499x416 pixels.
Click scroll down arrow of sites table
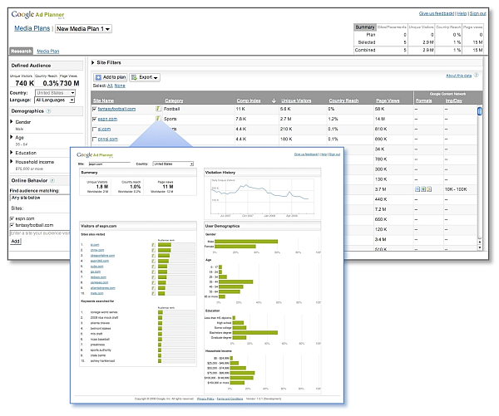point(480,247)
